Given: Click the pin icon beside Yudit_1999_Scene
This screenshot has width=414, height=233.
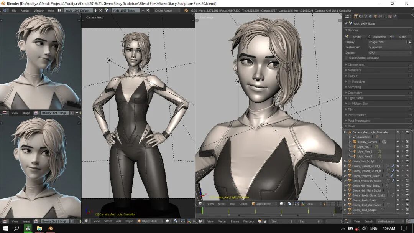Looking at the screenshot, I should pos(346,23).
